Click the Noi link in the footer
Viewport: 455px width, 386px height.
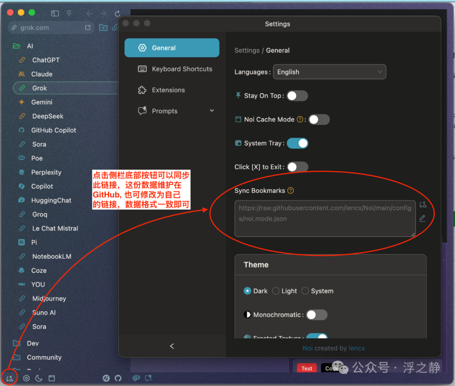point(308,348)
